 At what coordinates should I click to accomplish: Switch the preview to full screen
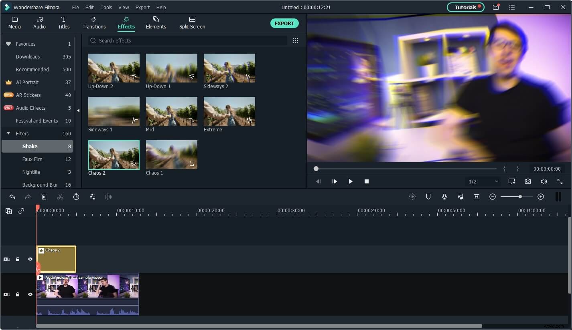(560, 181)
